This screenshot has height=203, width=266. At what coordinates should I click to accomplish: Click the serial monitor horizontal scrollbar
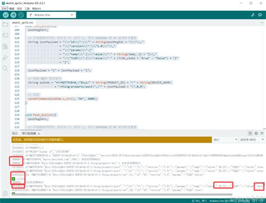pos(122,195)
